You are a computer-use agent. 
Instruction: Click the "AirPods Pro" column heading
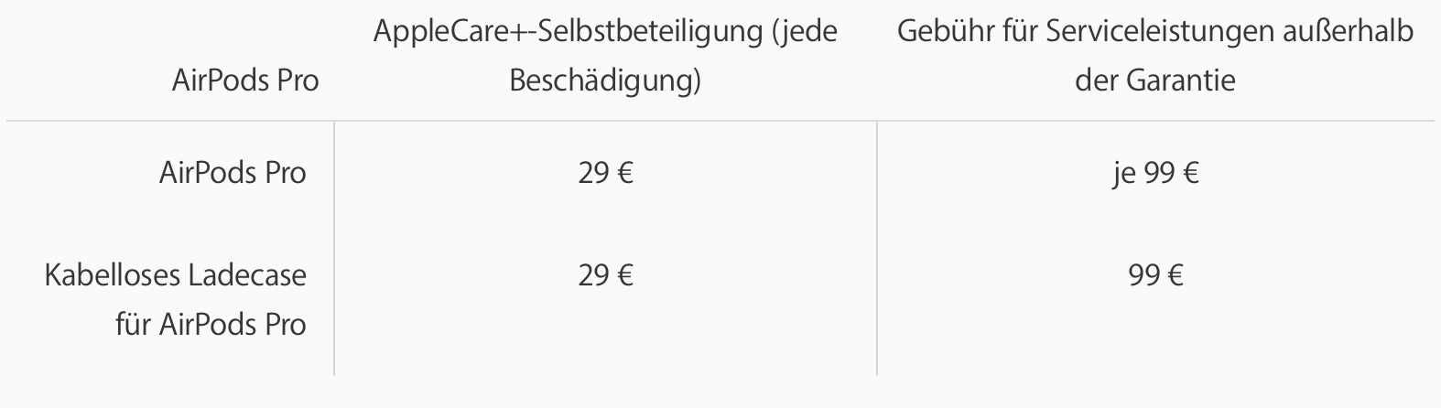click(x=244, y=81)
